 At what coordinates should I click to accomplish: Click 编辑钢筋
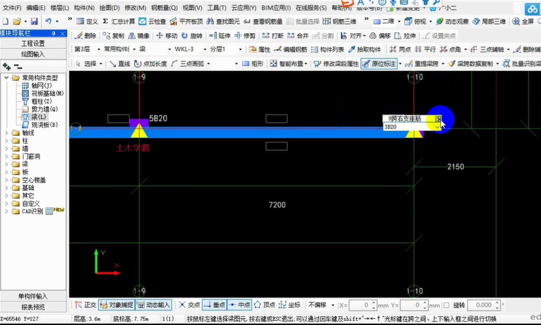(x=290, y=49)
